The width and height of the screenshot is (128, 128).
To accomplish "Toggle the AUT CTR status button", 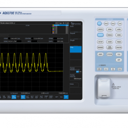I will (41, 97).
